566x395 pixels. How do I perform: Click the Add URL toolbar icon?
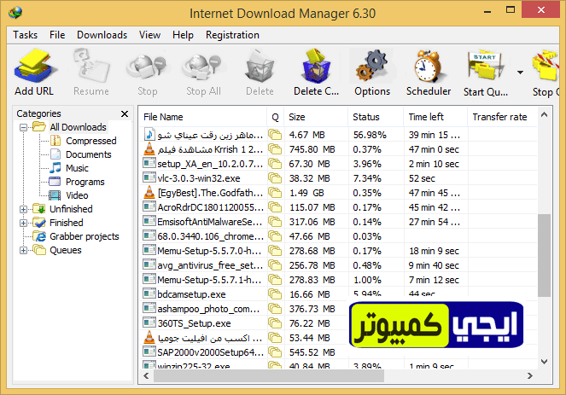[35, 67]
